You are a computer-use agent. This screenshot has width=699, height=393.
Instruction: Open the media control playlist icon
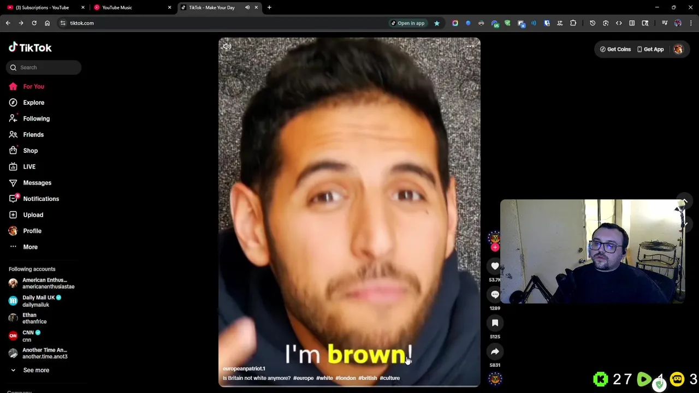click(x=665, y=23)
